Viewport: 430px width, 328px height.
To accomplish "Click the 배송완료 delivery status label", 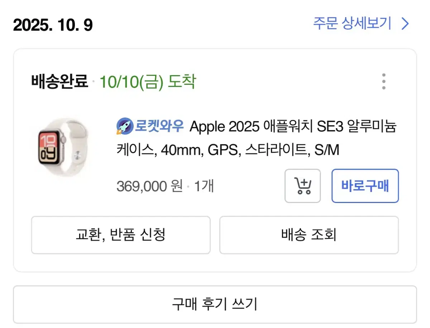I will point(59,82).
